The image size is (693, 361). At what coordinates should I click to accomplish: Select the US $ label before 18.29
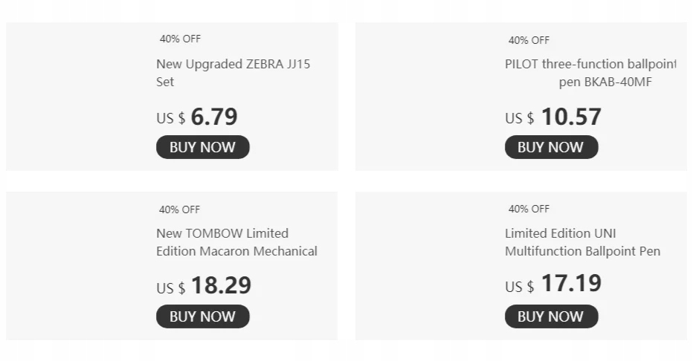coord(170,288)
